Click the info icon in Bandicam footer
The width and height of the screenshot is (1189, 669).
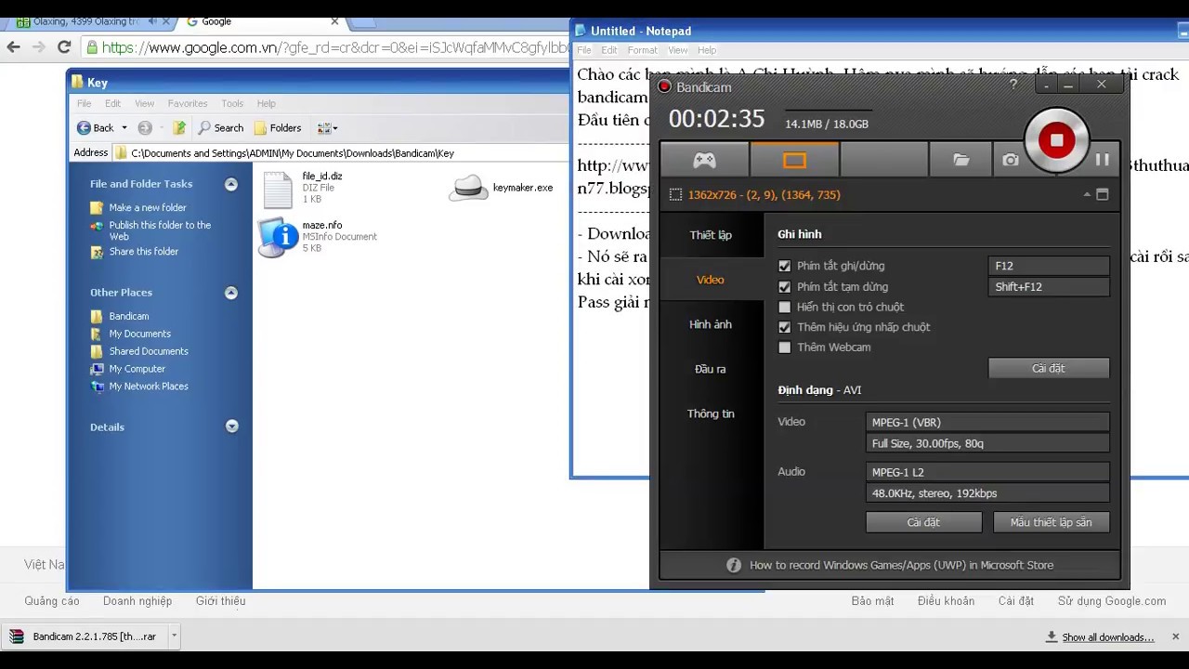[734, 565]
